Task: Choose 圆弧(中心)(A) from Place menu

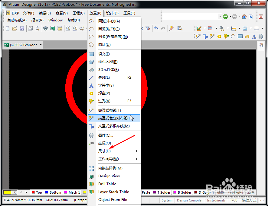Action: (x=114, y=21)
